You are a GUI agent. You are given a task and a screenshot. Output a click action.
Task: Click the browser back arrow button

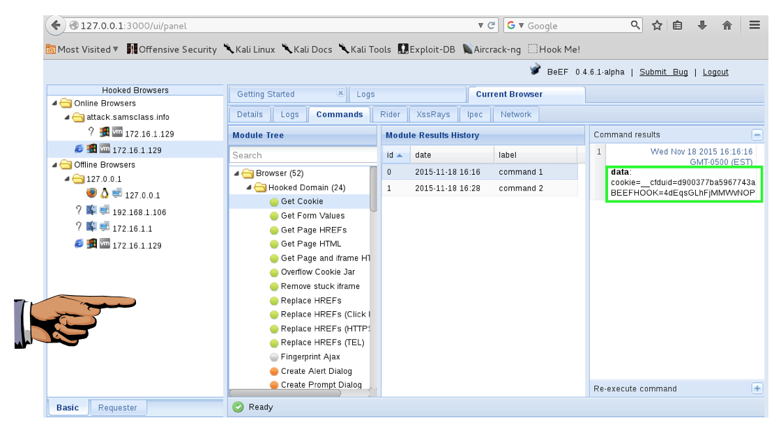56,25
